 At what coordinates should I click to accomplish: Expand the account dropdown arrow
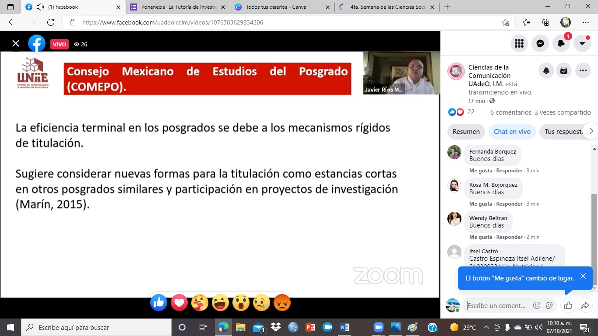582,43
